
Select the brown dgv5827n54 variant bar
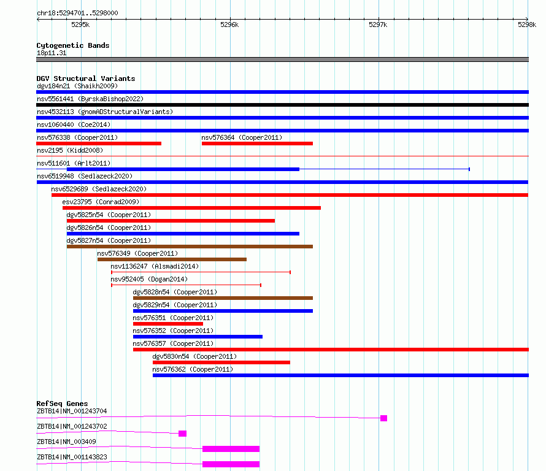click(x=190, y=247)
